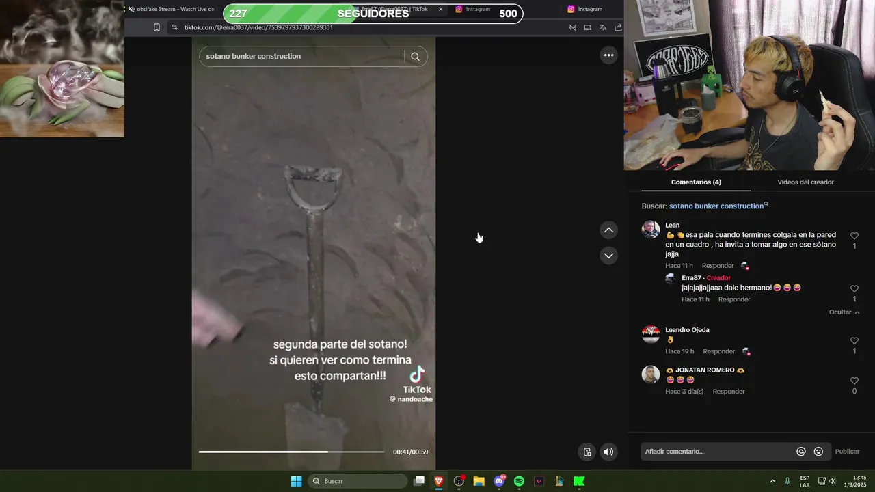The width and height of the screenshot is (875, 492).
Task: Creator-liked badge on Lean's comment
Action: click(x=745, y=266)
